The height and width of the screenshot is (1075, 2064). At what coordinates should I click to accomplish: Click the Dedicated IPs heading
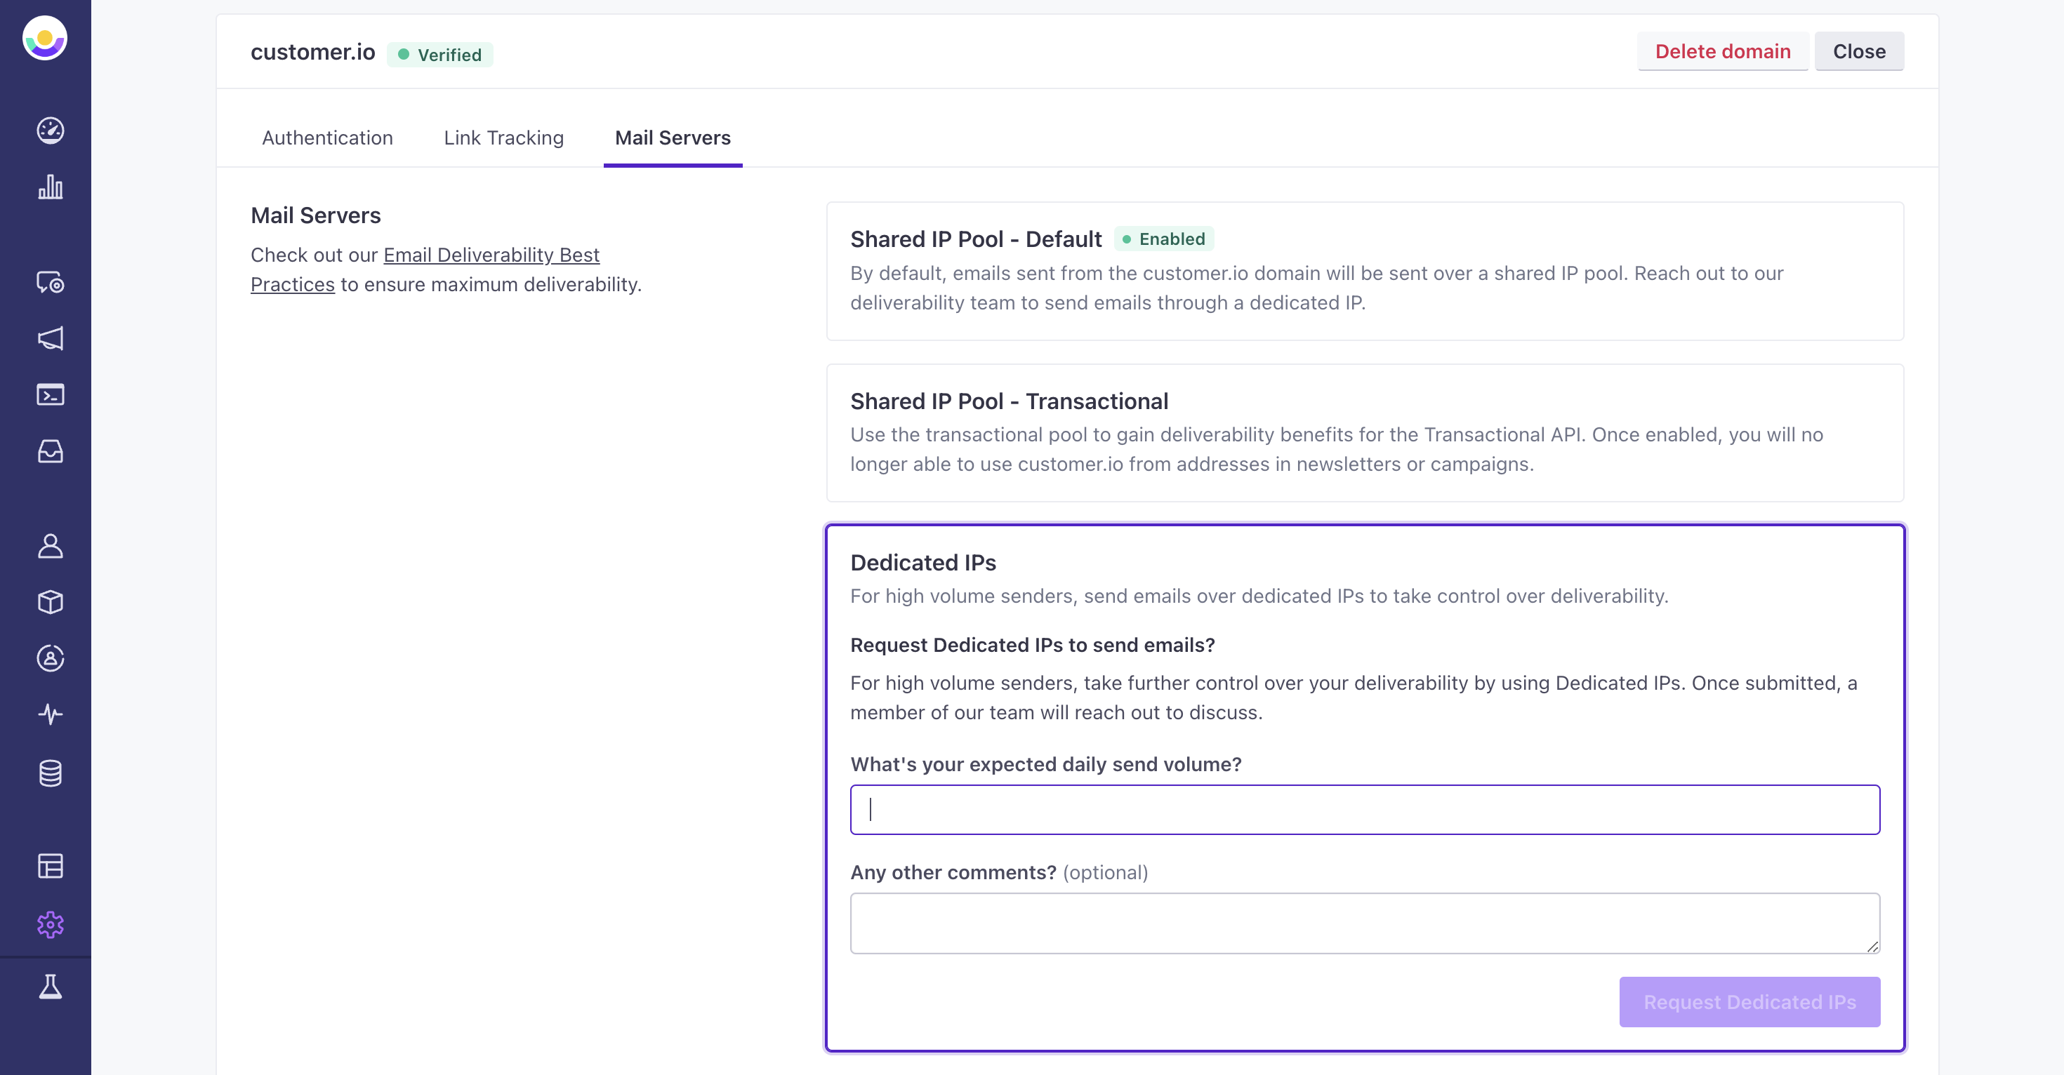[923, 562]
